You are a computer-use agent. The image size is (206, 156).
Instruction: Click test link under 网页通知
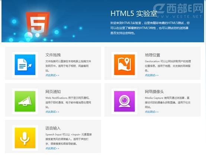52,112
